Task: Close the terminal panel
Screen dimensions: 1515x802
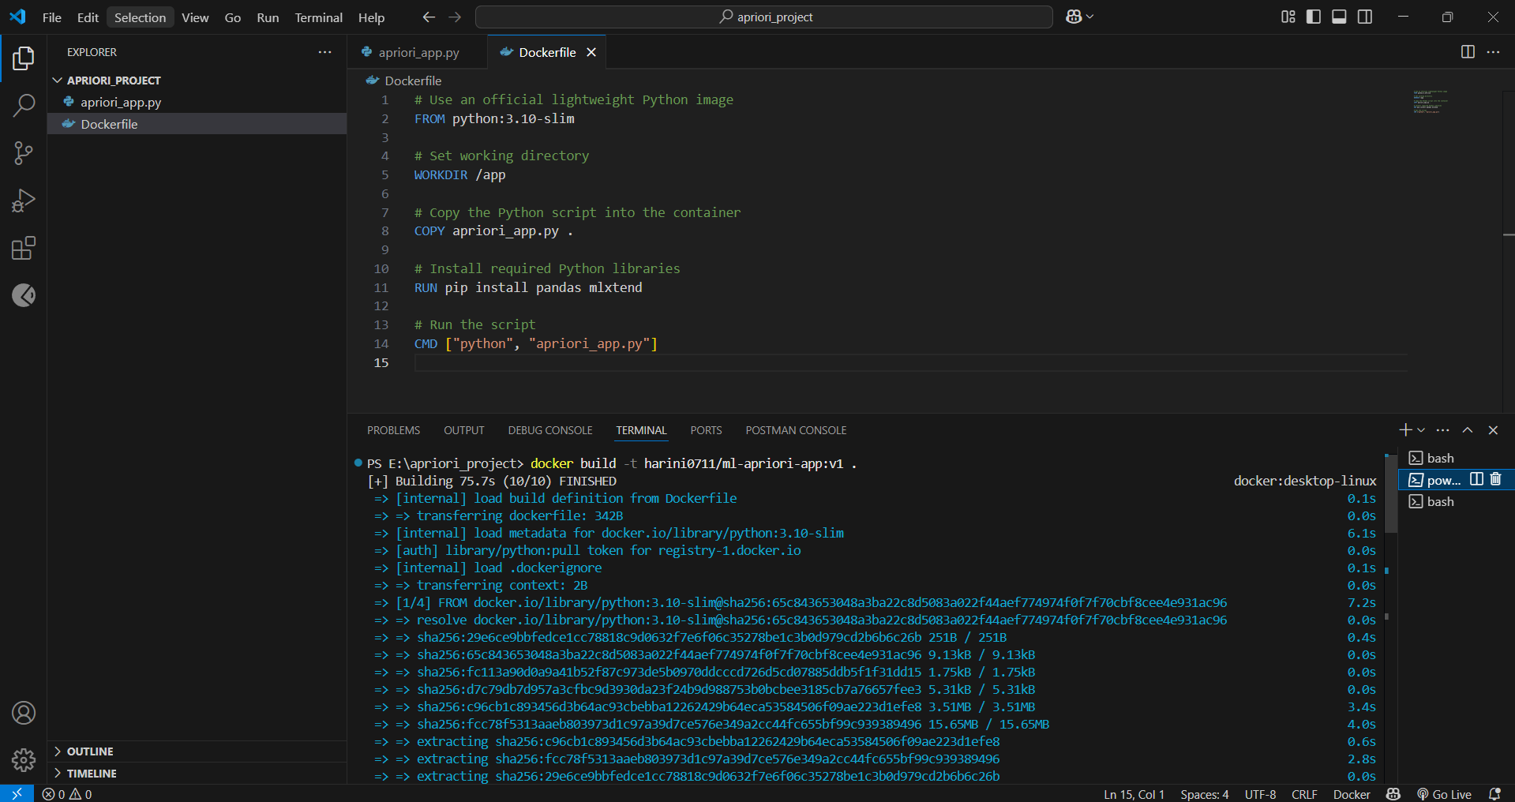Action: click(1493, 429)
